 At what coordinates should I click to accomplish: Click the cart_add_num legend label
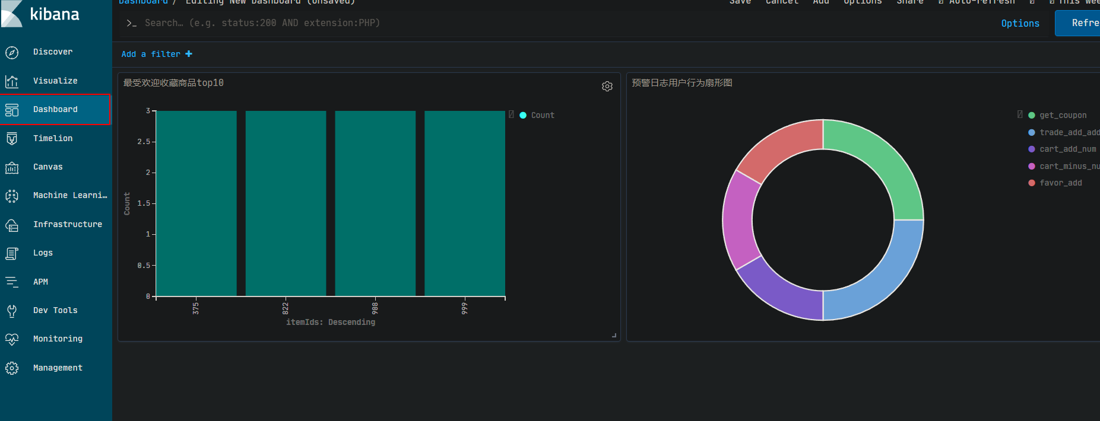[x=1068, y=149]
